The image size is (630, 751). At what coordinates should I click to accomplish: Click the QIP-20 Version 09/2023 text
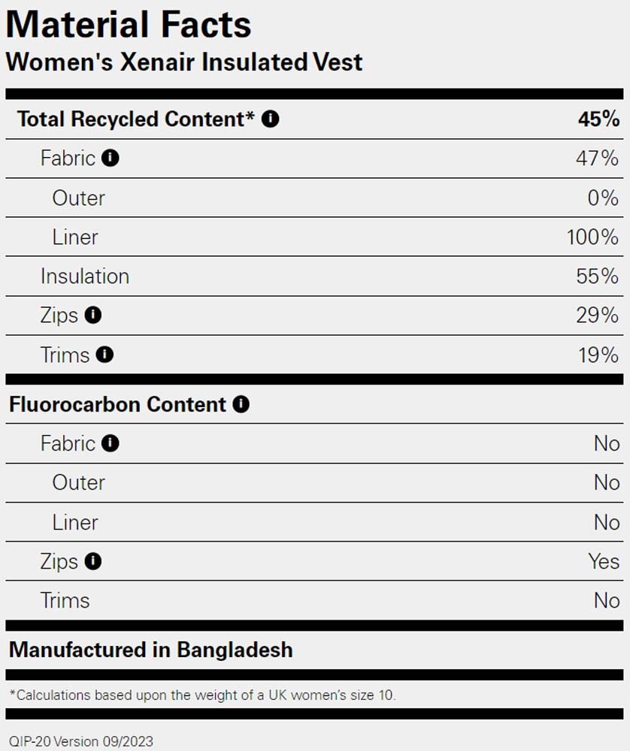(81, 741)
